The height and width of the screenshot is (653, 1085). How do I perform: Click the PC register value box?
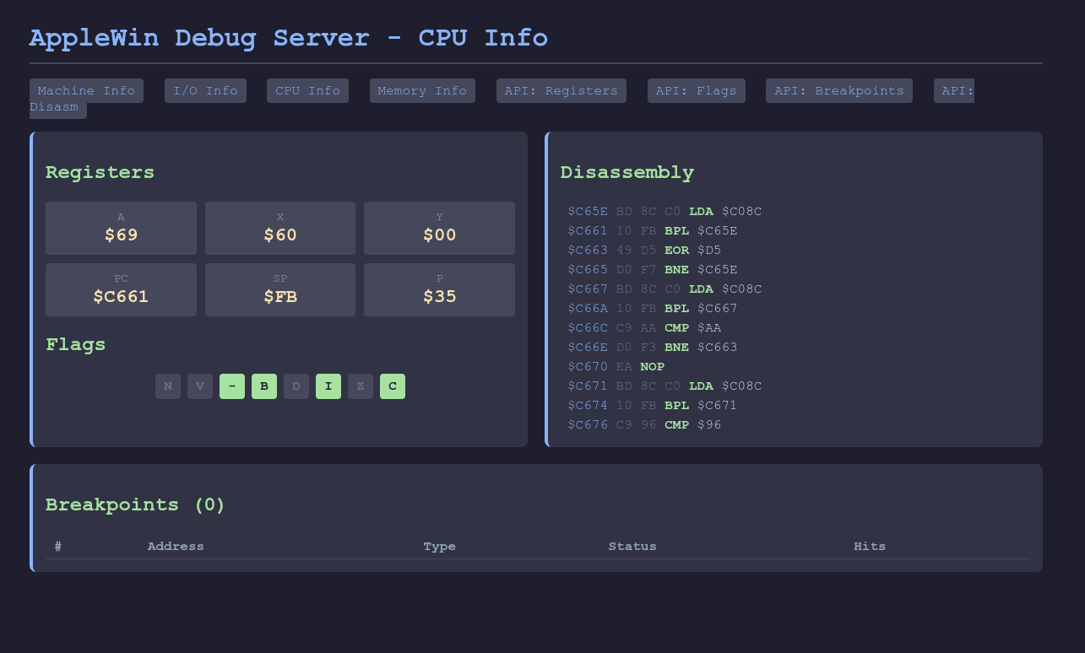121,289
